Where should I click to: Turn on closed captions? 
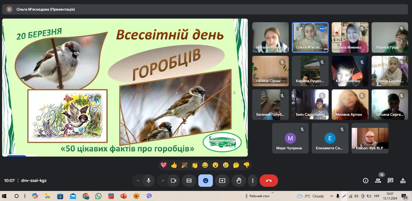(x=189, y=181)
